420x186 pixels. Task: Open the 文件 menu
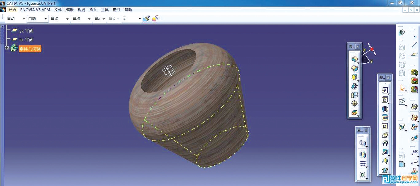pos(58,10)
